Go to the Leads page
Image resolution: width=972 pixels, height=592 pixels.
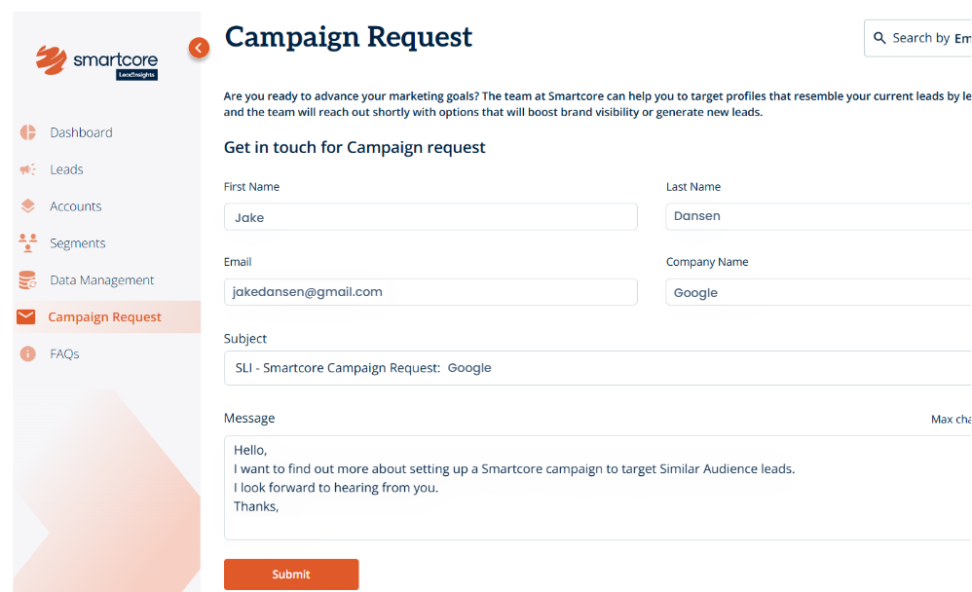[x=66, y=169]
